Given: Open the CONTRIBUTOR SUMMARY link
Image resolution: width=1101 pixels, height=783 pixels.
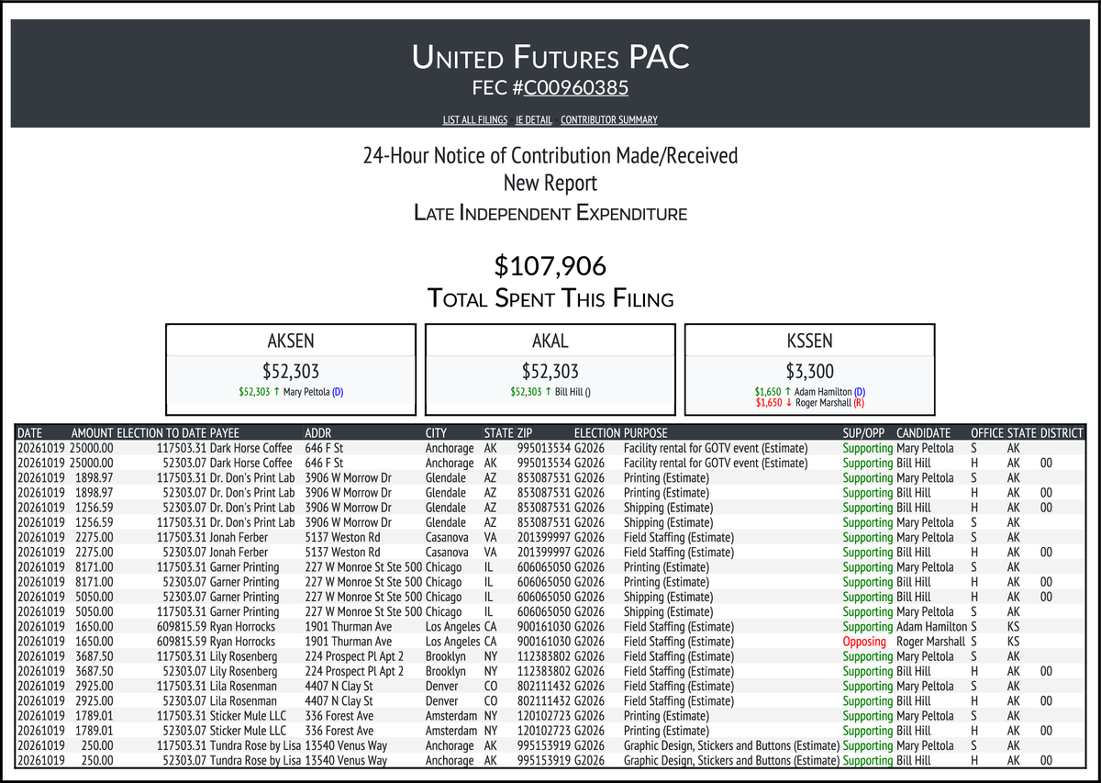Looking at the screenshot, I should (x=609, y=120).
